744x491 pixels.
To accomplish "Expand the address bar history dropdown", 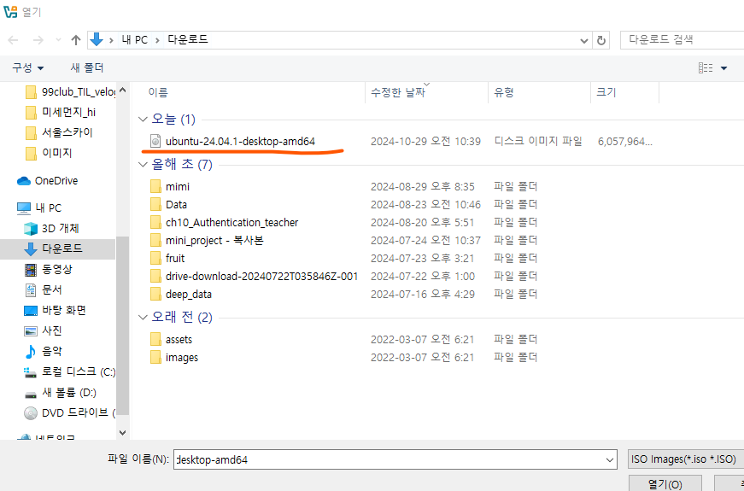I will 584,41.
